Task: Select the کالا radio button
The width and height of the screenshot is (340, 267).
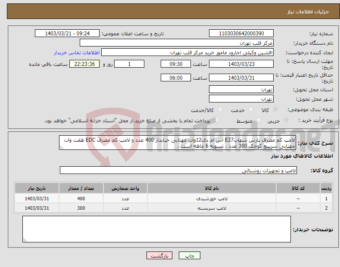Action: coord(275,109)
